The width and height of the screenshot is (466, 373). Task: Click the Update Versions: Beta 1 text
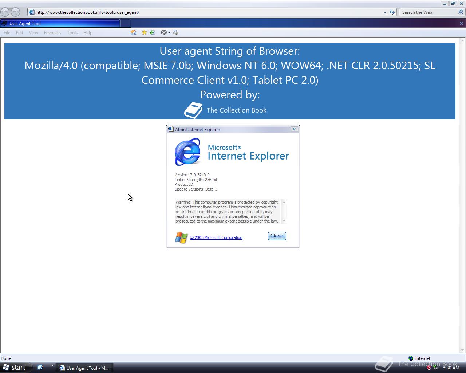point(196,189)
